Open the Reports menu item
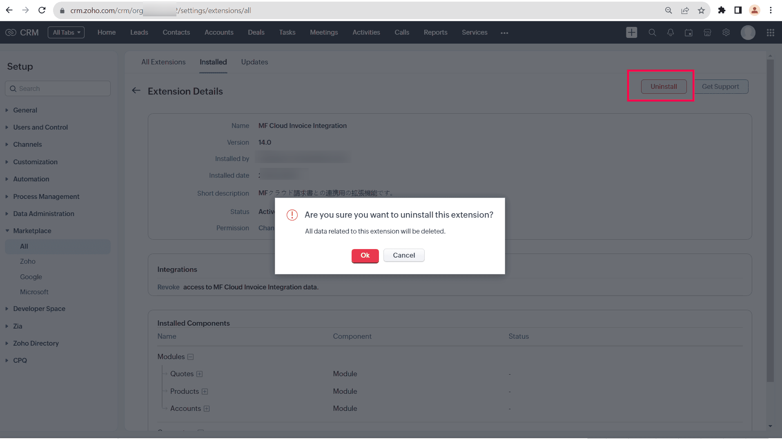 tap(435, 33)
